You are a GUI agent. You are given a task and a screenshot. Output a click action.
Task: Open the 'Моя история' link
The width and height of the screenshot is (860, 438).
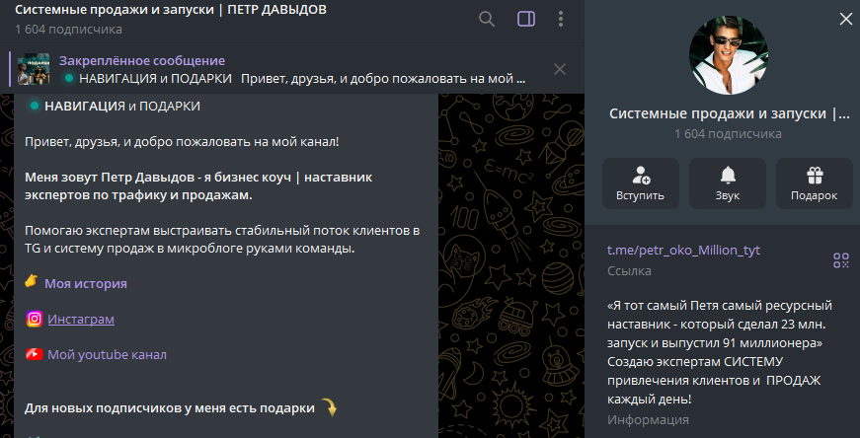(86, 283)
